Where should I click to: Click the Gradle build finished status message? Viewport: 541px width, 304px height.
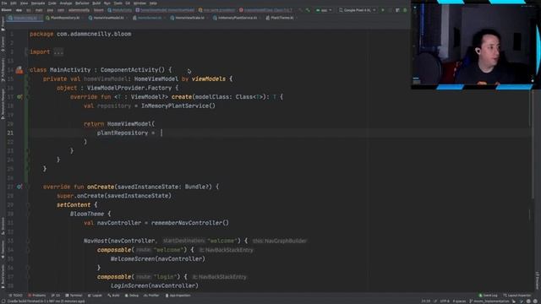[46, 301]
